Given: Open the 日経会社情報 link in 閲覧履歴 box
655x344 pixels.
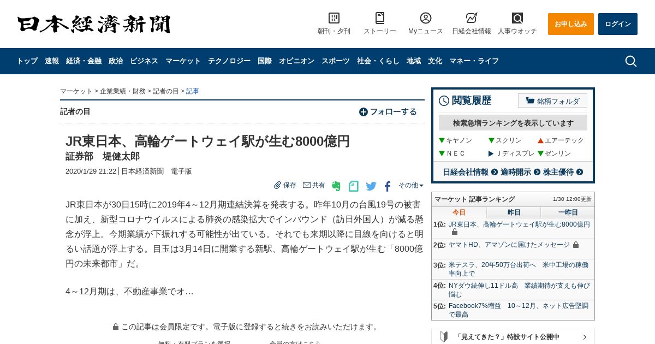Looking at the screenshot, I should pos(466,172).
